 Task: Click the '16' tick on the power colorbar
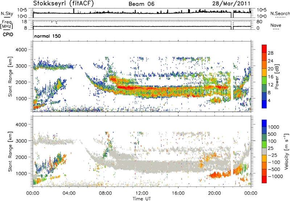point(270,77)
